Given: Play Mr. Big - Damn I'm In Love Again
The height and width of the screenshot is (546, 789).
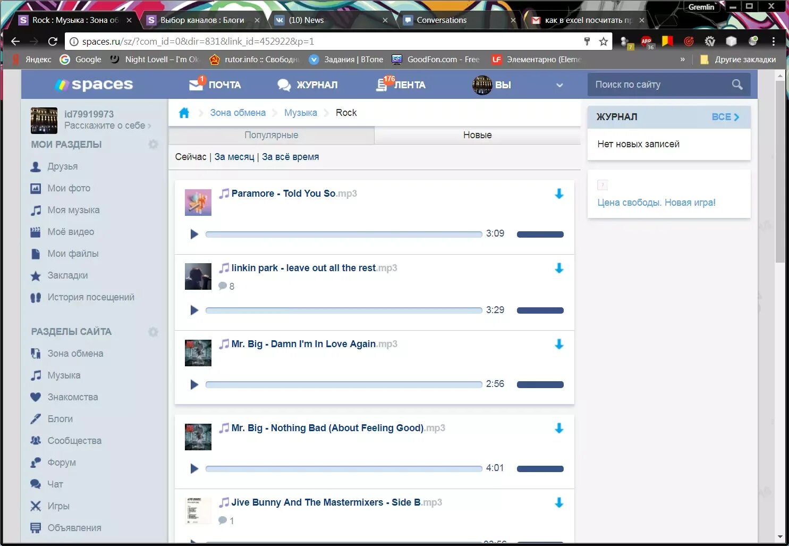Looking at the screenshot, I should (194, 384).
